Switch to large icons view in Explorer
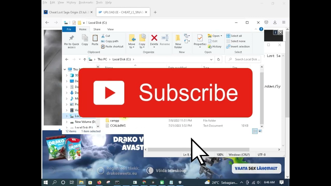 coord(260,131)
